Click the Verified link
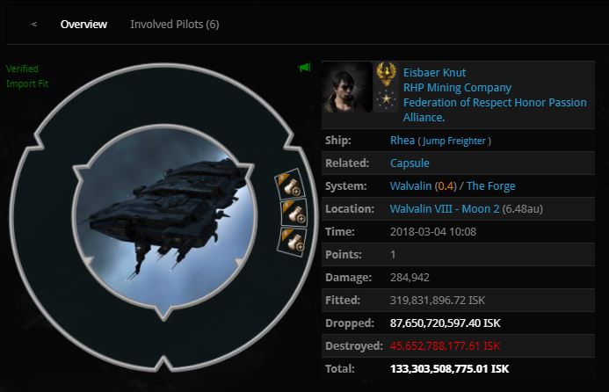 coord(22,69)
